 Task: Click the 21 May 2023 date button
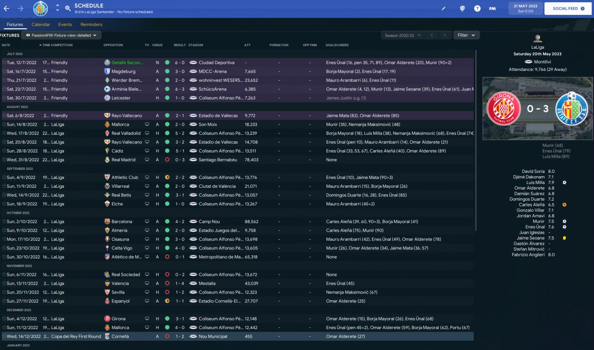526,8
